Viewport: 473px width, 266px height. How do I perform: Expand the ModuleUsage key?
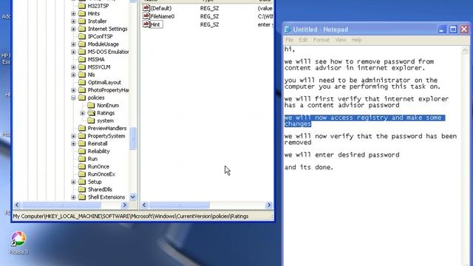[x=73, y=44]
